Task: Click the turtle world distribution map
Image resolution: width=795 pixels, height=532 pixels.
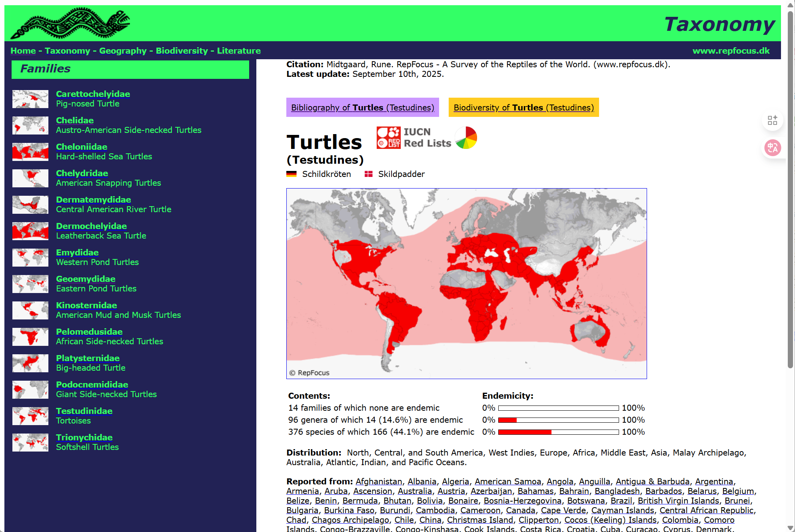Action: tap(466, 283)
